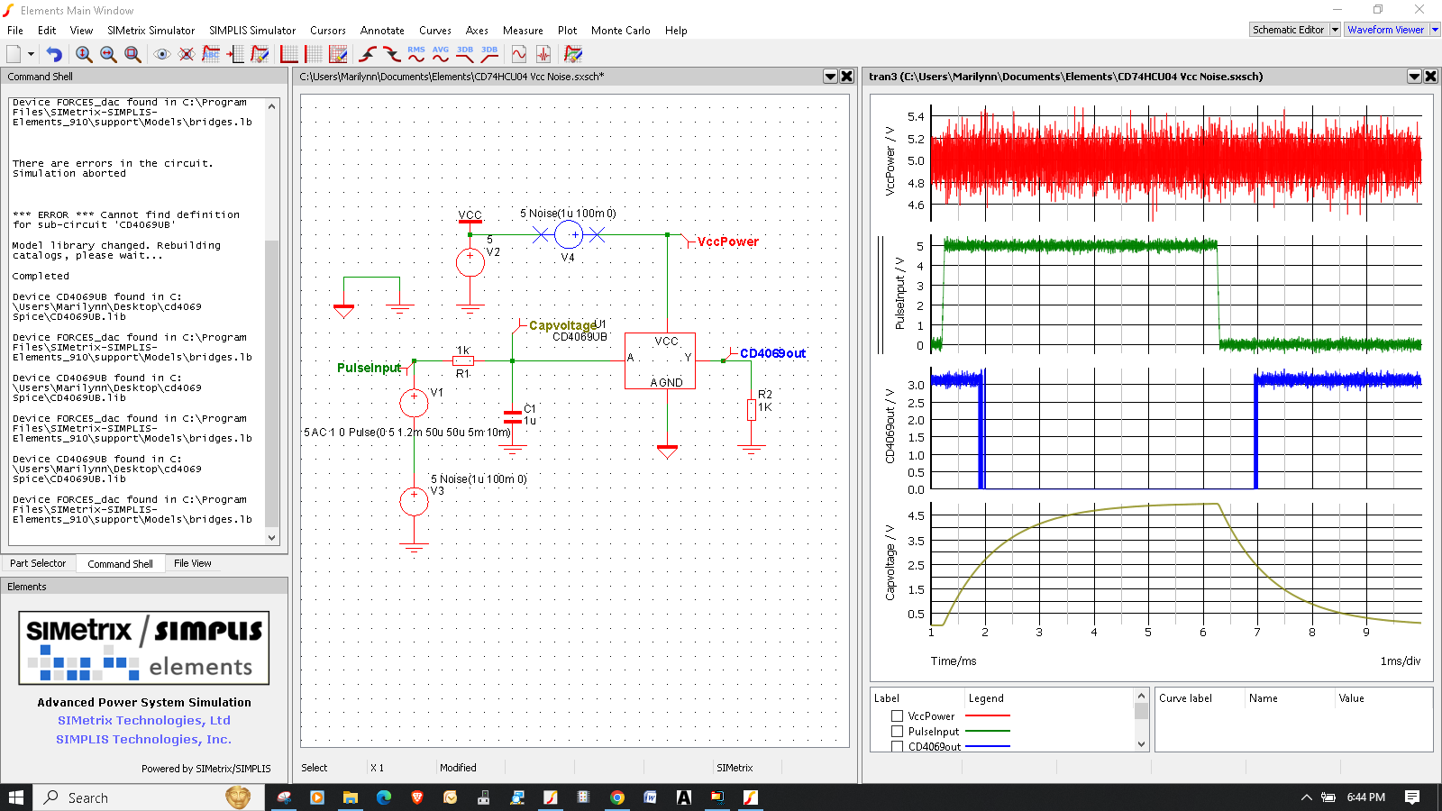Image resolution: width=1442 pixels, height=811 pixels.
Task: Select the Command Shell tab
Action: pyautogui.click(x=121, y=564)
